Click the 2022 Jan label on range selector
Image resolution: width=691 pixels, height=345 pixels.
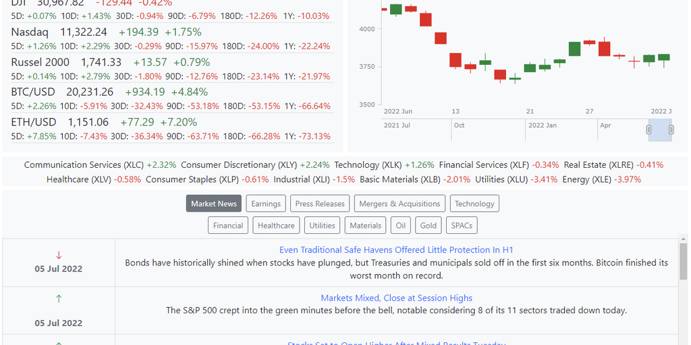[542, 125]
